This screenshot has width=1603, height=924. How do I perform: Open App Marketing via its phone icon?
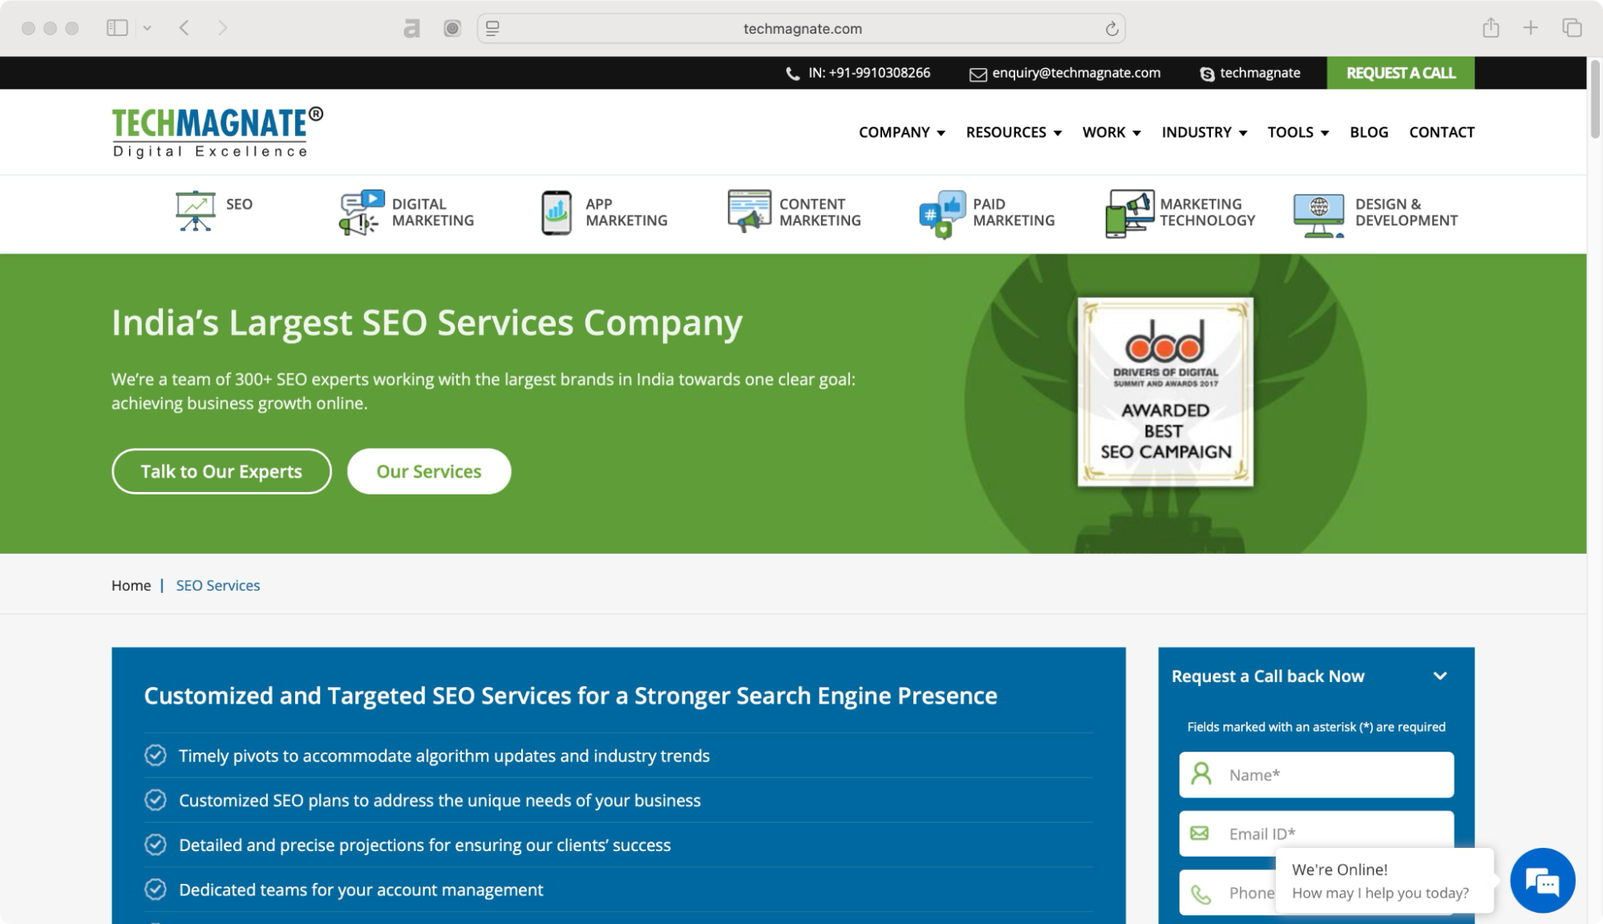click(555, 212)
